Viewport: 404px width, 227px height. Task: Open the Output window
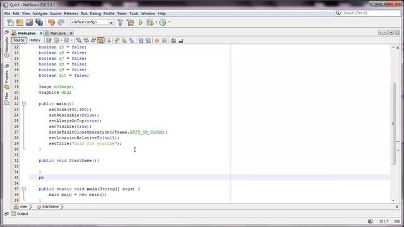[20, 214]
